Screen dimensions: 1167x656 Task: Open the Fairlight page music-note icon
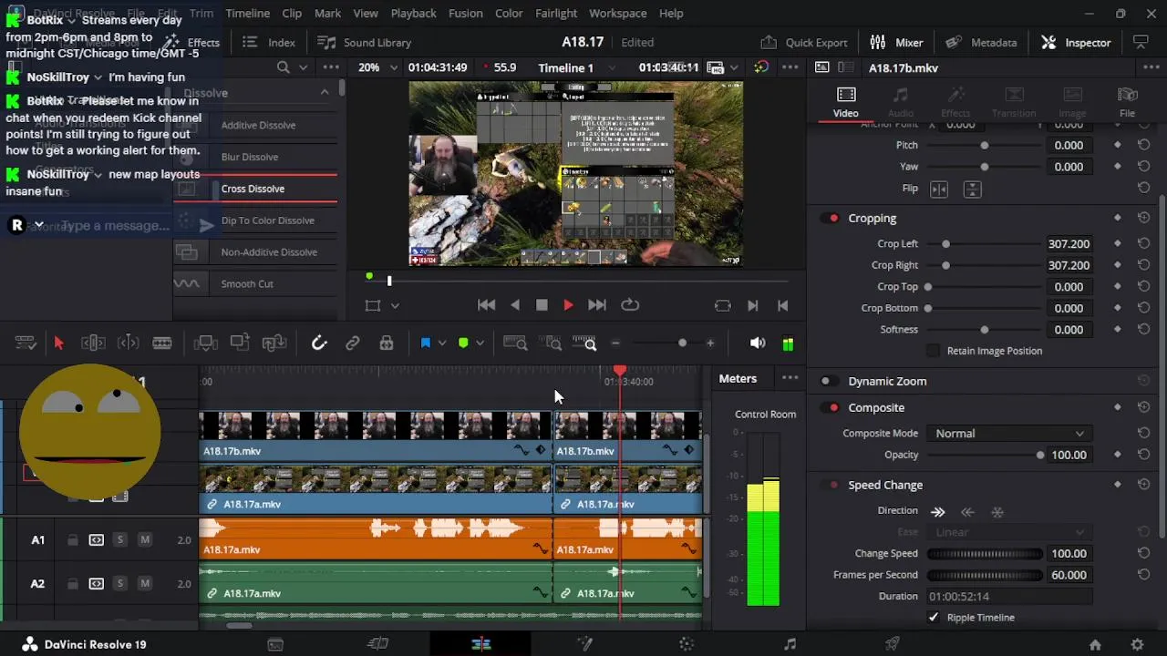click(790, 644)
